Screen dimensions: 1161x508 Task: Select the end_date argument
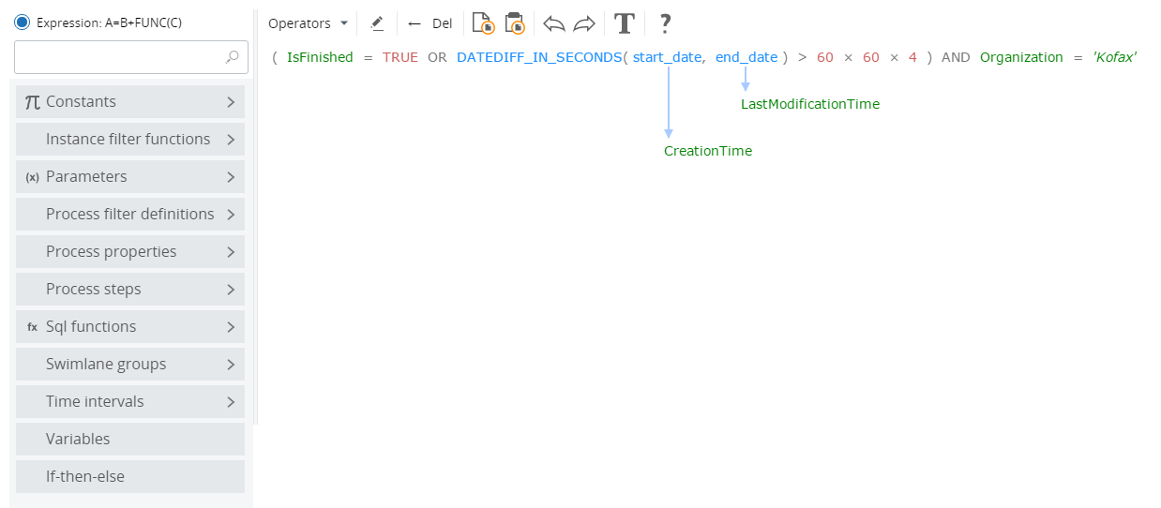coord(746,57)
